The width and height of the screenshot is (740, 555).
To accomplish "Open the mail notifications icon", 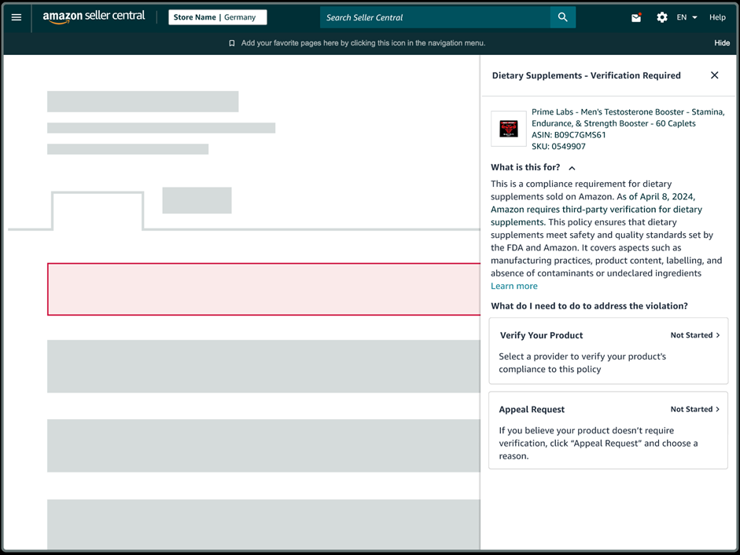I will point(636,17).
